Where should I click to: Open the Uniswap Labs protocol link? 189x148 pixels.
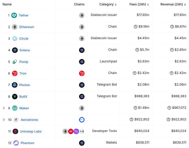(31, 131)
